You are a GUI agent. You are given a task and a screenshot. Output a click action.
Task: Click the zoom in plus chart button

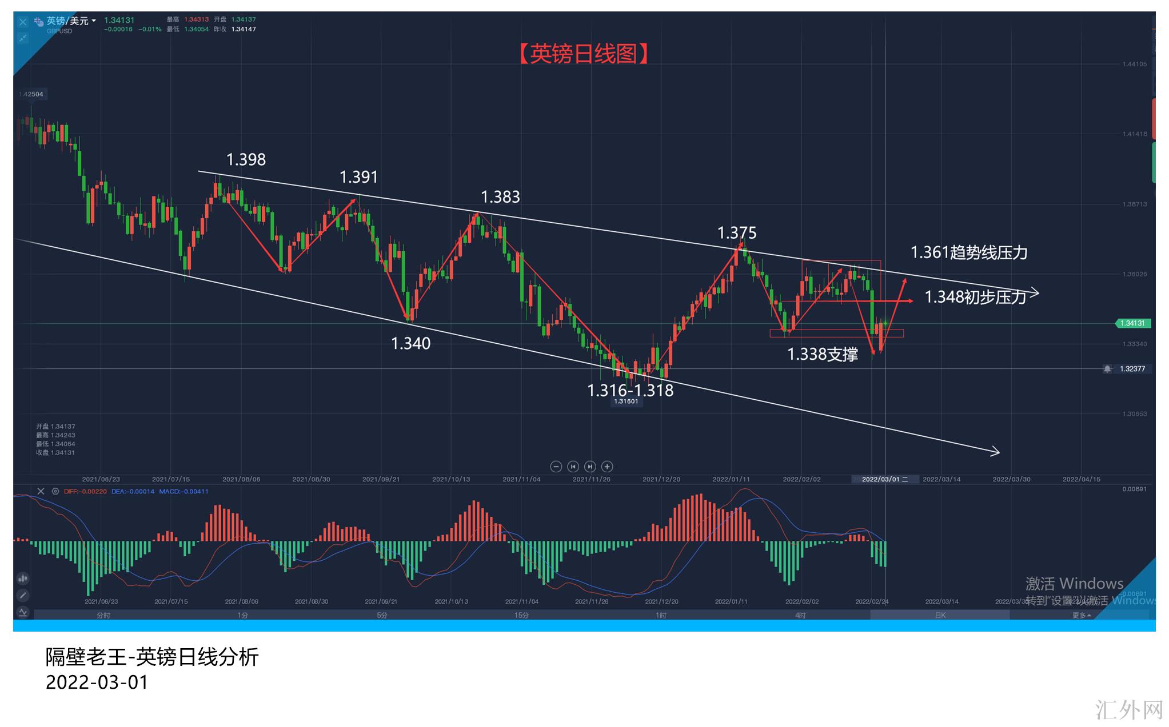[607, 467]
